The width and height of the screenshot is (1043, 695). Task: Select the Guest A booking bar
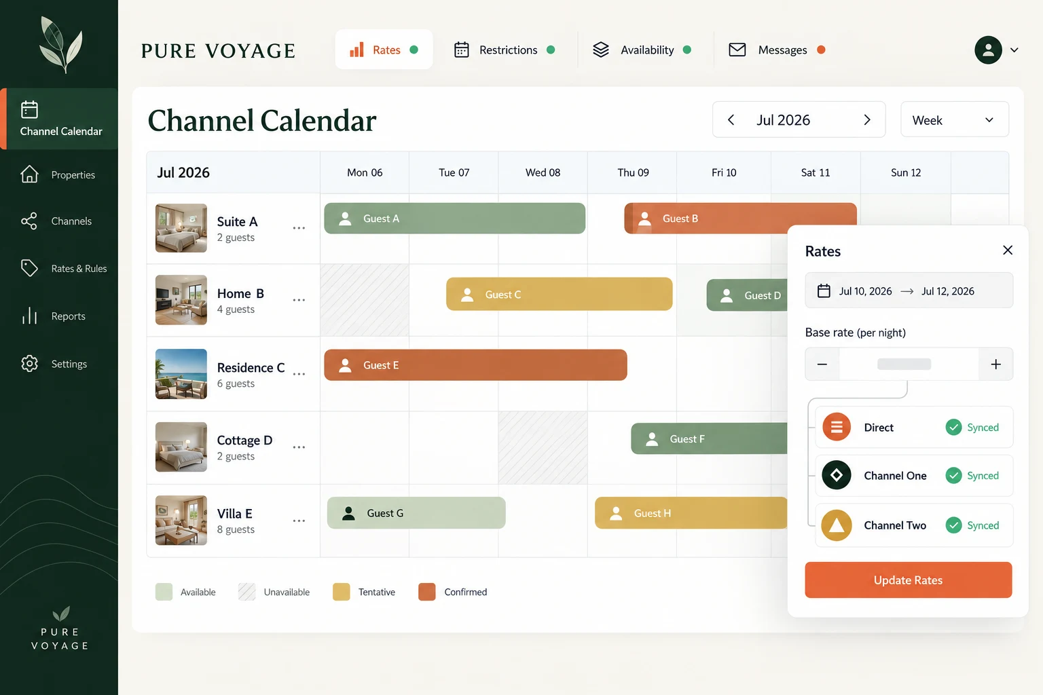[455, 219]
